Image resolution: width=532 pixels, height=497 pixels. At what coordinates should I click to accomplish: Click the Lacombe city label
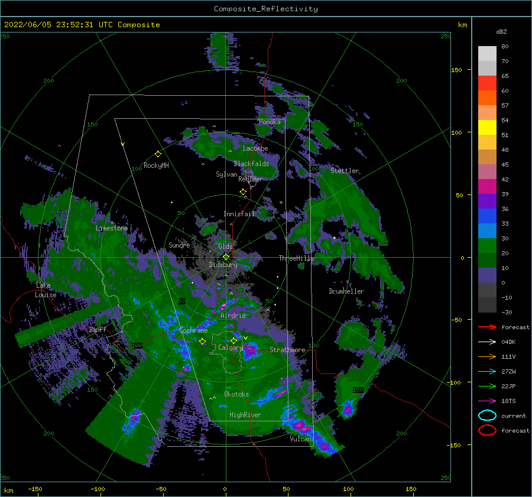[255, 148]
